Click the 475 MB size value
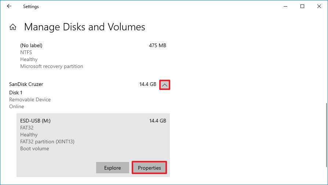The width and height of the screenshot is (328, 185). click(157, 46)
